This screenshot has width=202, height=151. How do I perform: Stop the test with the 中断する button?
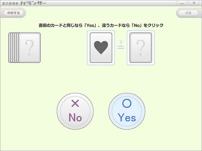point(13,13)
